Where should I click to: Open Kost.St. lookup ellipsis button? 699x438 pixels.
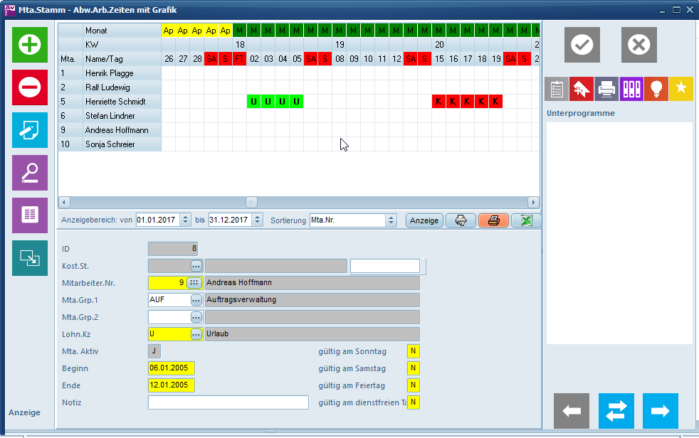coord(196,266)
